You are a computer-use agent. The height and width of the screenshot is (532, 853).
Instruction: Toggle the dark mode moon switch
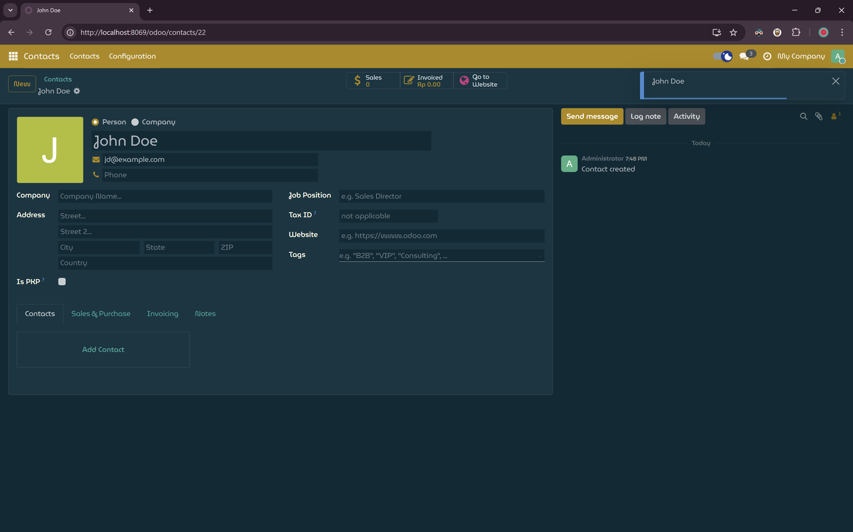click(x=722, y=56)
